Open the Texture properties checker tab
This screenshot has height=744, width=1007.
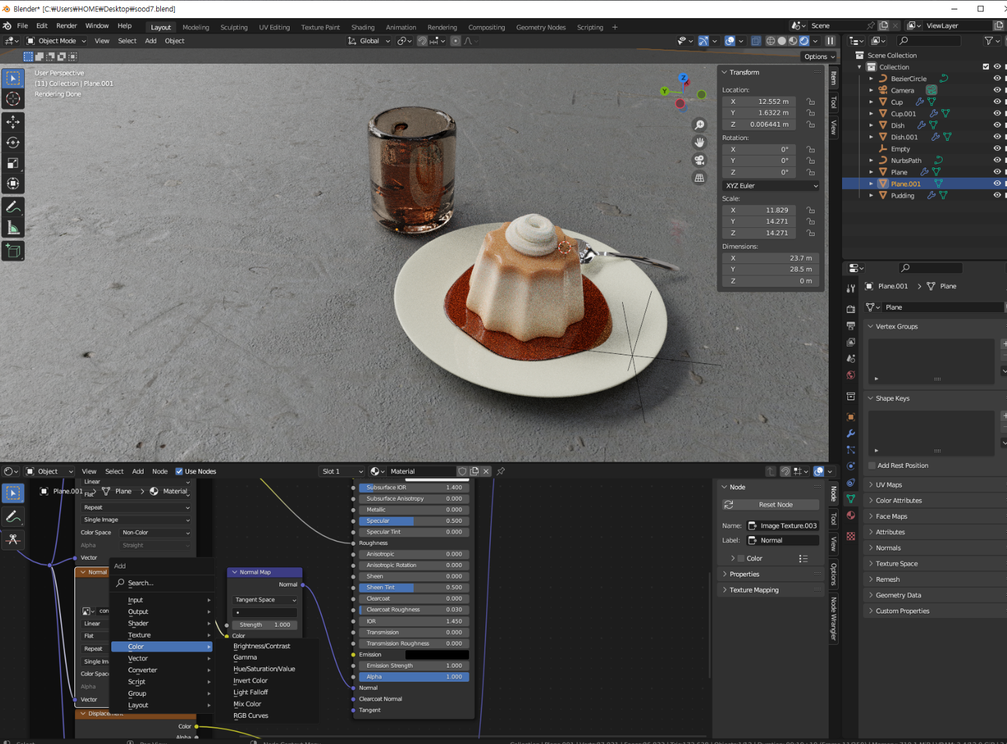(851, 536)
